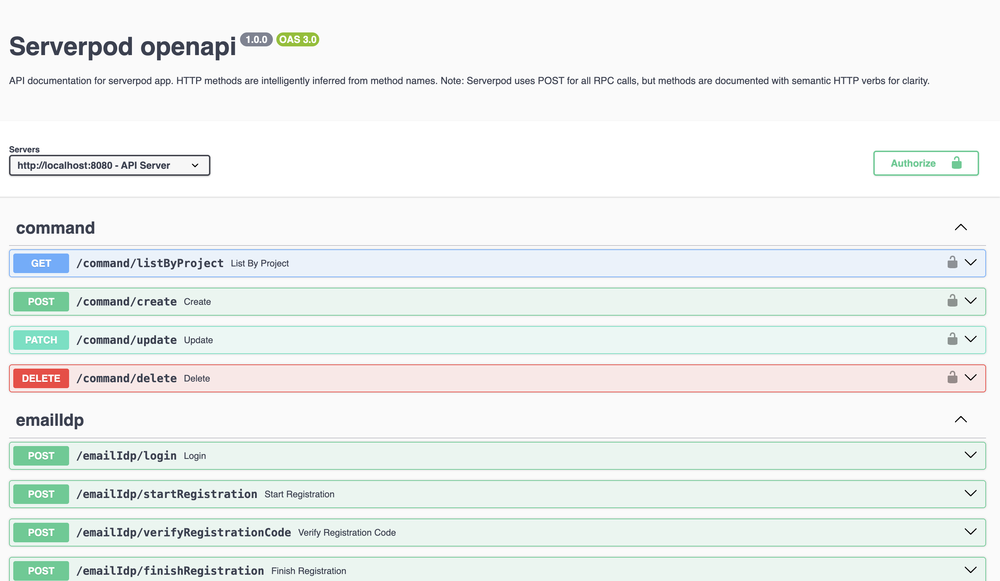Click the /emailIdp/verifyRegistrationCode path
Viewport: 1000px width, 581px height.
[183, 533]
